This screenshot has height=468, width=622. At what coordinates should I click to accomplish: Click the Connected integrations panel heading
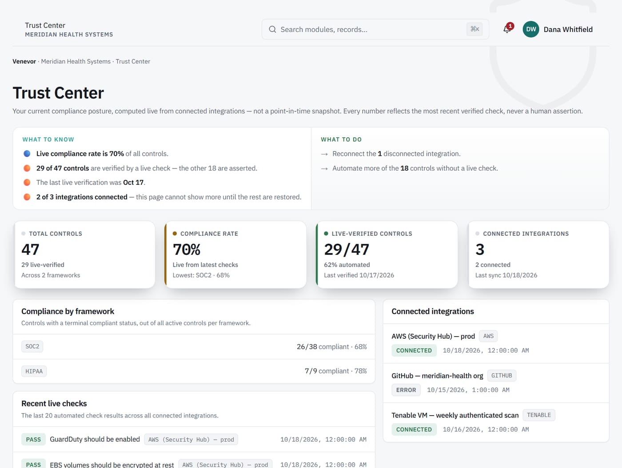(x=433, y=311)
